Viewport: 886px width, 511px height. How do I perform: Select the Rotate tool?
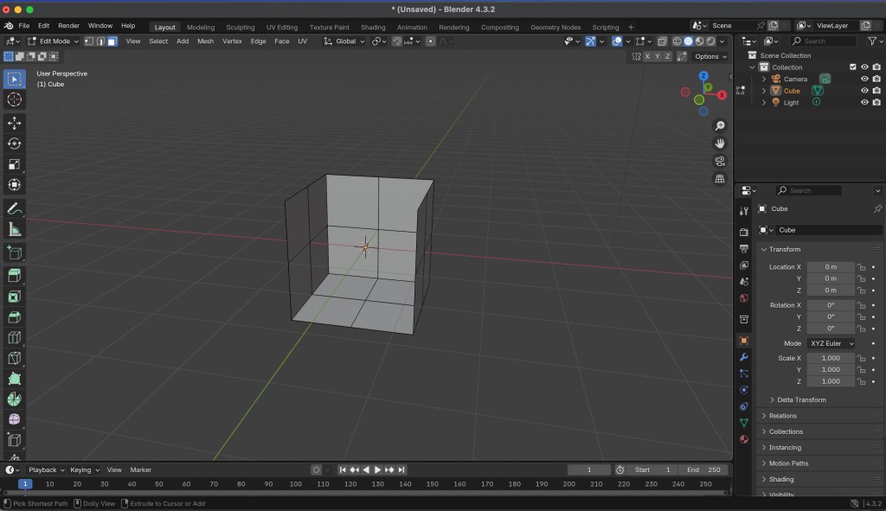point(15,144)
